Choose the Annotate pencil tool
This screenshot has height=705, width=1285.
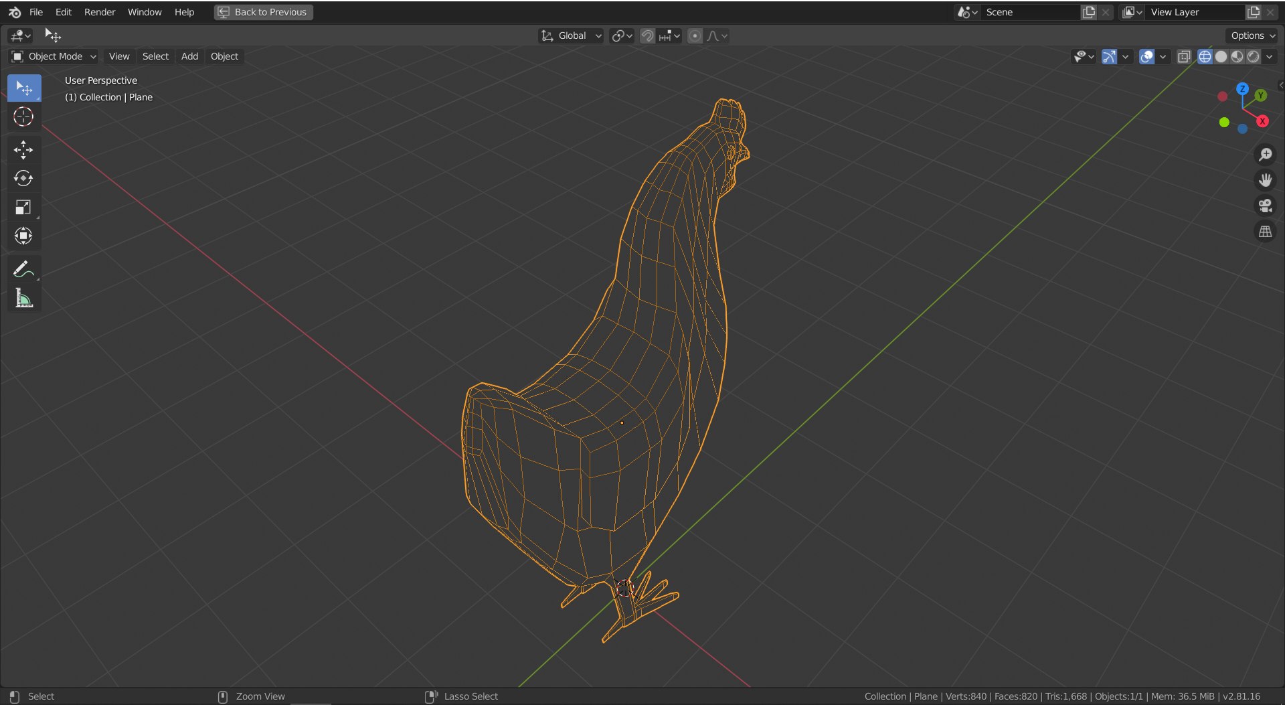point(24,269)
